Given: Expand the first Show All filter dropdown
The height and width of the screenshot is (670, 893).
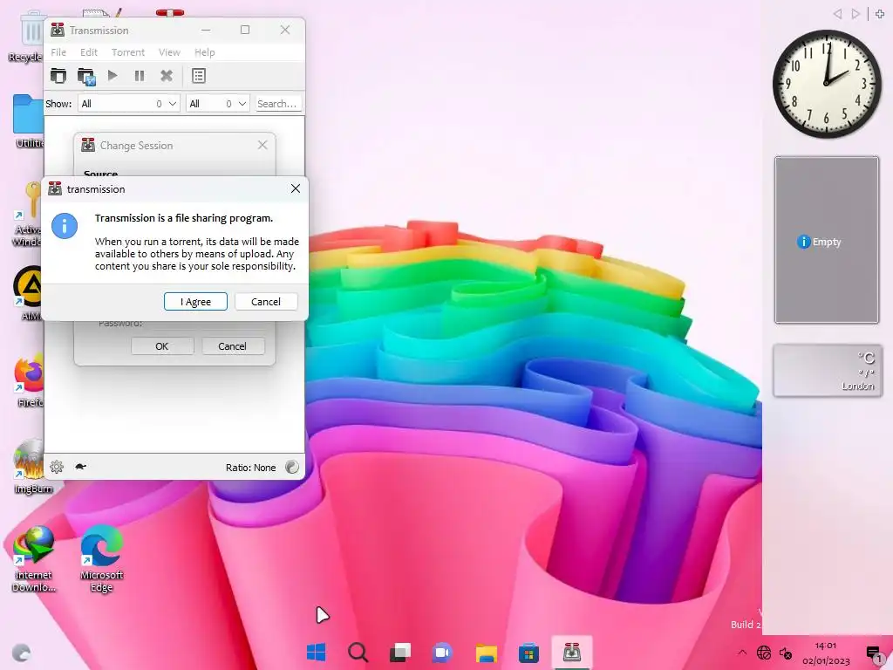Looking at the screenshot, I should tap(129, 104).
